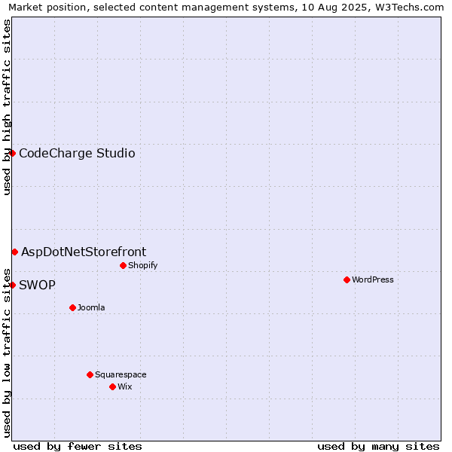Image resolution: width=452 pixels, height=452 pixels.
Task: Select the 'Joomla' label text
Action: (91, 308)
